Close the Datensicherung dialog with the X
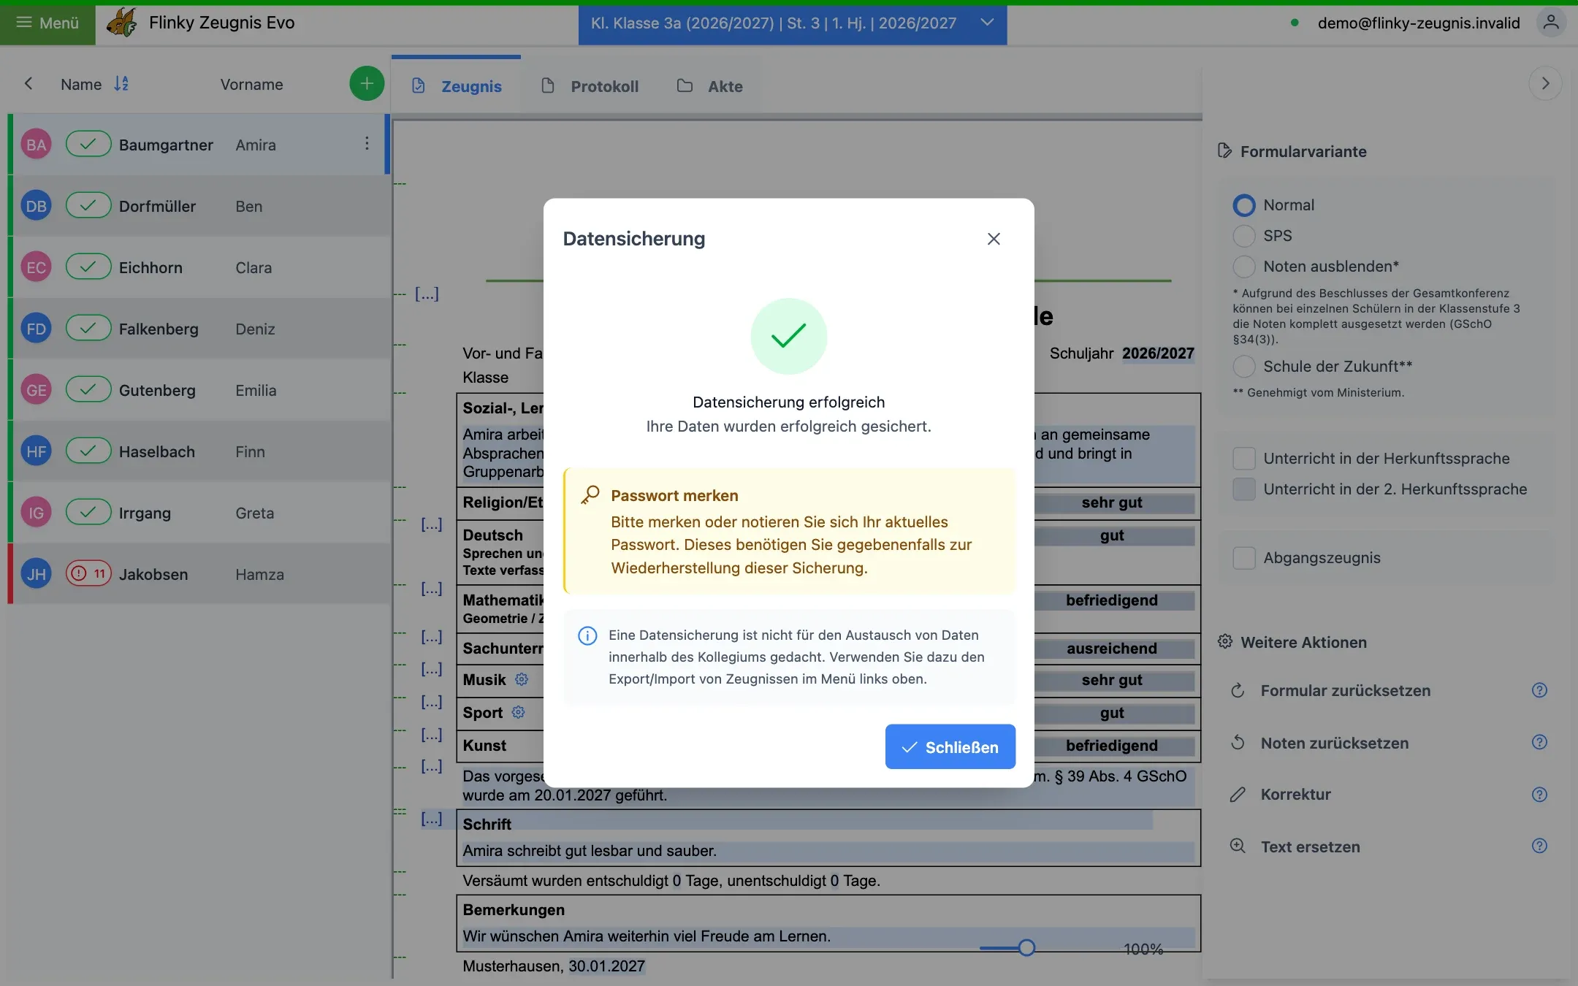Viewport: 1578px width, 986px height. [993, 239]
